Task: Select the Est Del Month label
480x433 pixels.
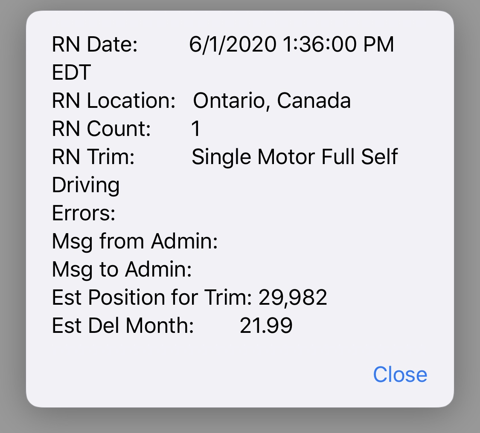Action: tap(123, 326)
